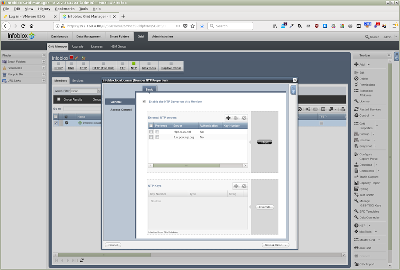Click Restart Services in Toolbar
Viewport: 400px width, 270px height.
368,109
